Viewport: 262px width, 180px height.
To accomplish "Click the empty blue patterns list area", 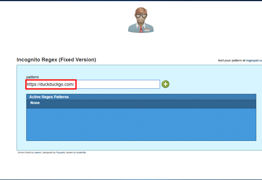I will 141,124.
